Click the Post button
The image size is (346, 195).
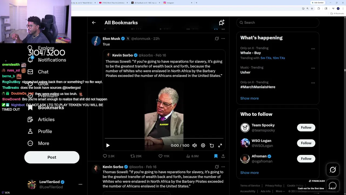(x=52, y=157)
